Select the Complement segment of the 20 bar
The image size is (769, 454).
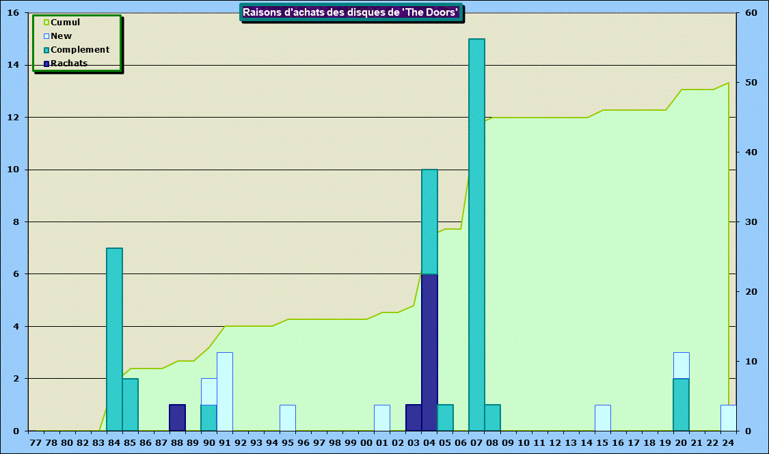click(681, 405)
